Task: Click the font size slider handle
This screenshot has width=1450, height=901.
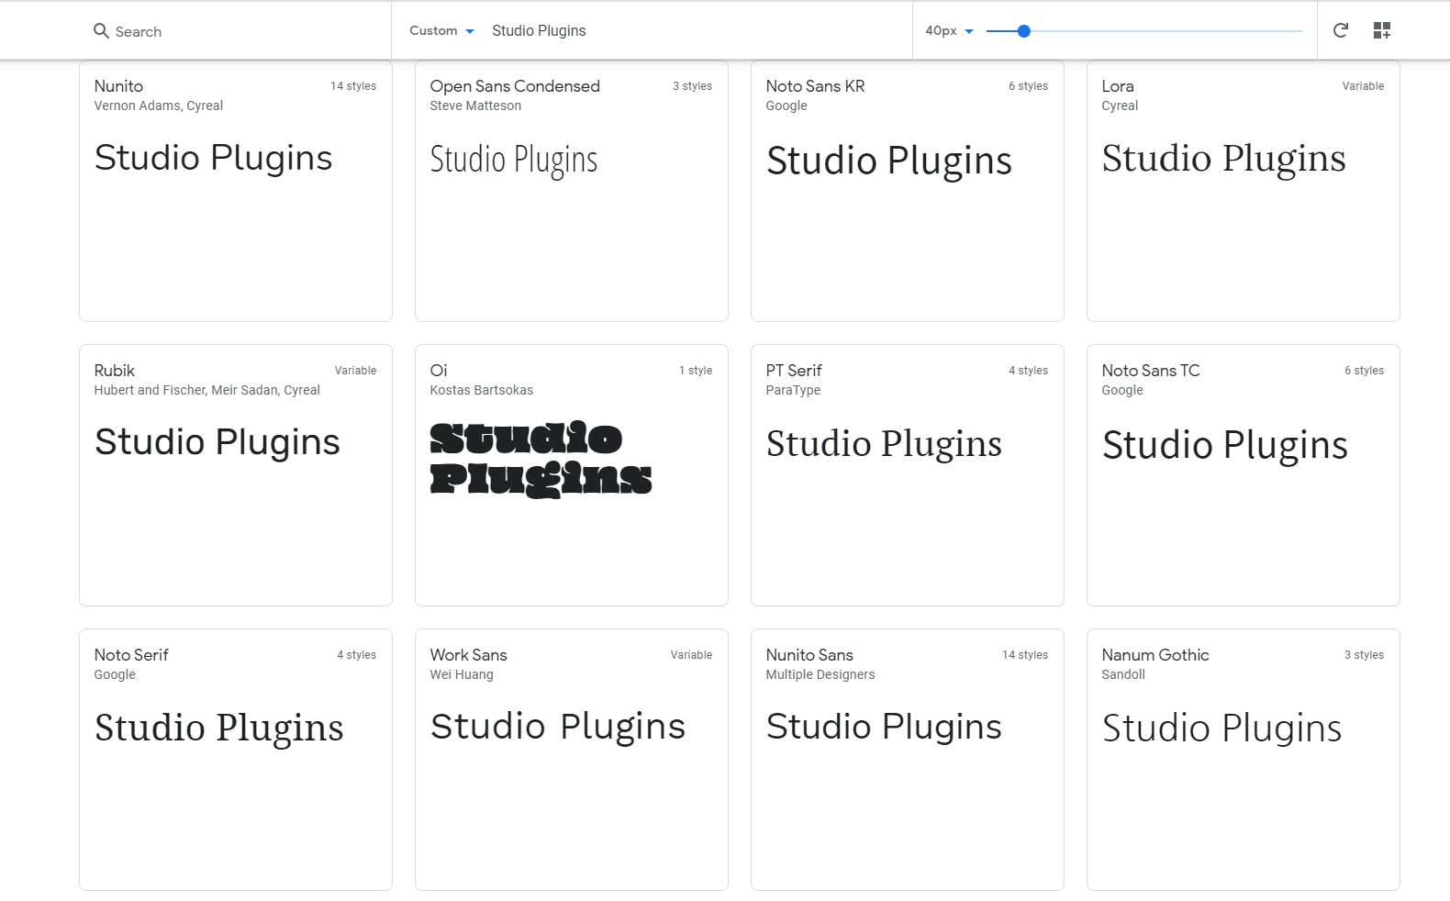Action: point(1024,31)
